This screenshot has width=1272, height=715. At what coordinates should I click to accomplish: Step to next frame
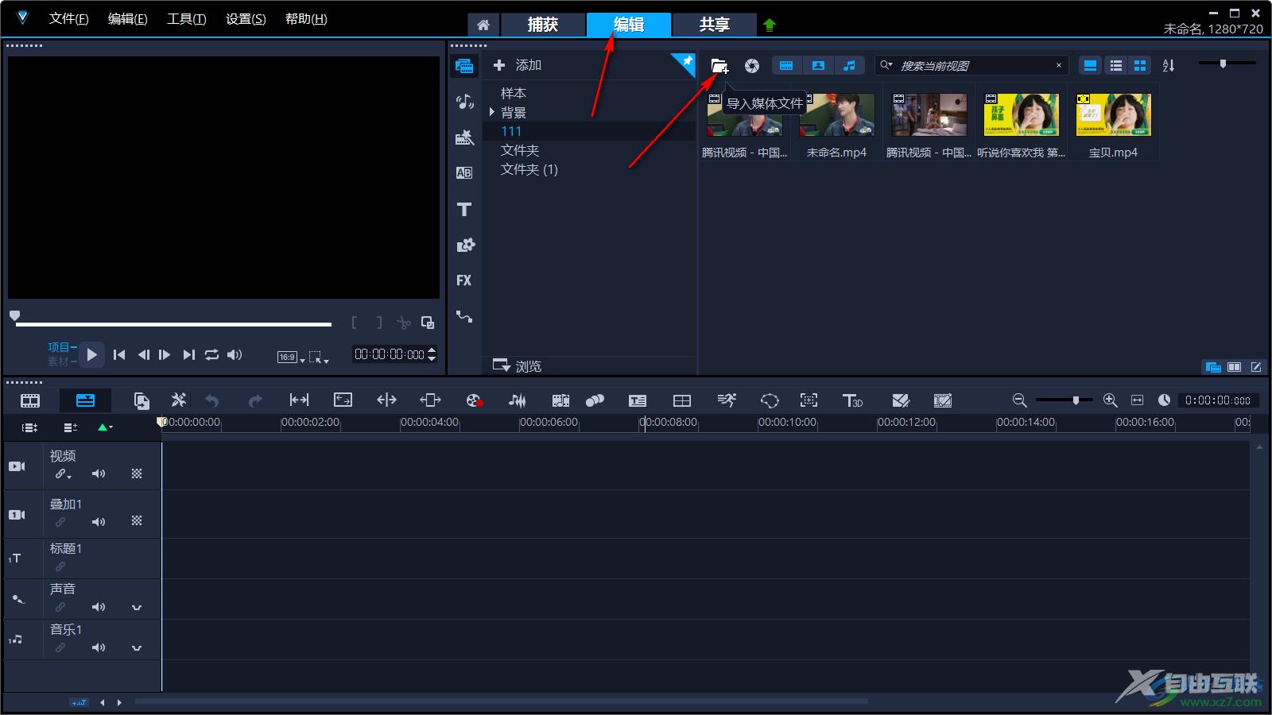[x=165, y=355]
